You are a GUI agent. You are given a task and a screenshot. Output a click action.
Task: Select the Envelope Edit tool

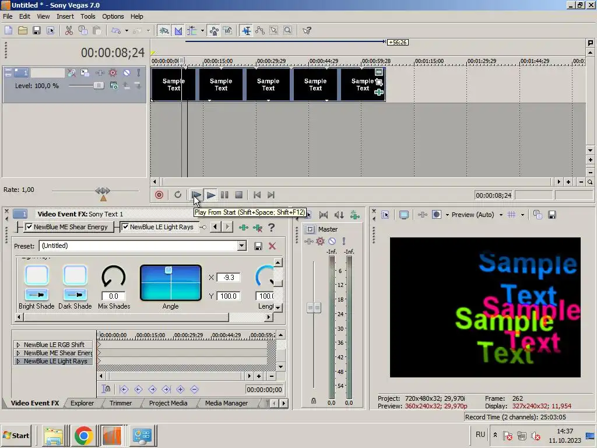pyautogui.click(x=260, y=30)
